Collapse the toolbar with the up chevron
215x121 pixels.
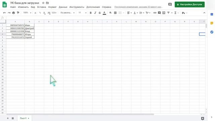pyautogui.click(x=204, y=13)
